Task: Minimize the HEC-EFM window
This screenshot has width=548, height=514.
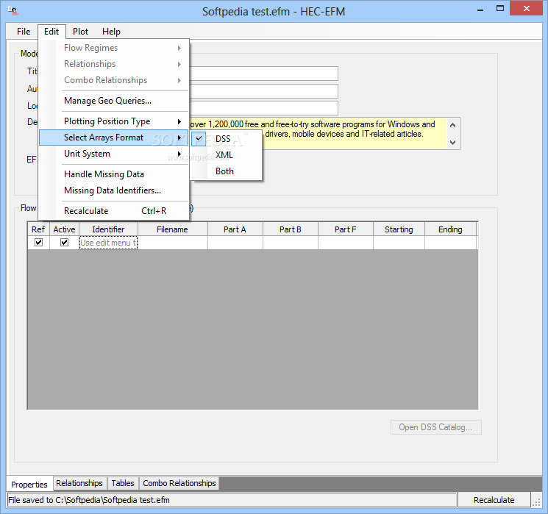Action: 480,9
